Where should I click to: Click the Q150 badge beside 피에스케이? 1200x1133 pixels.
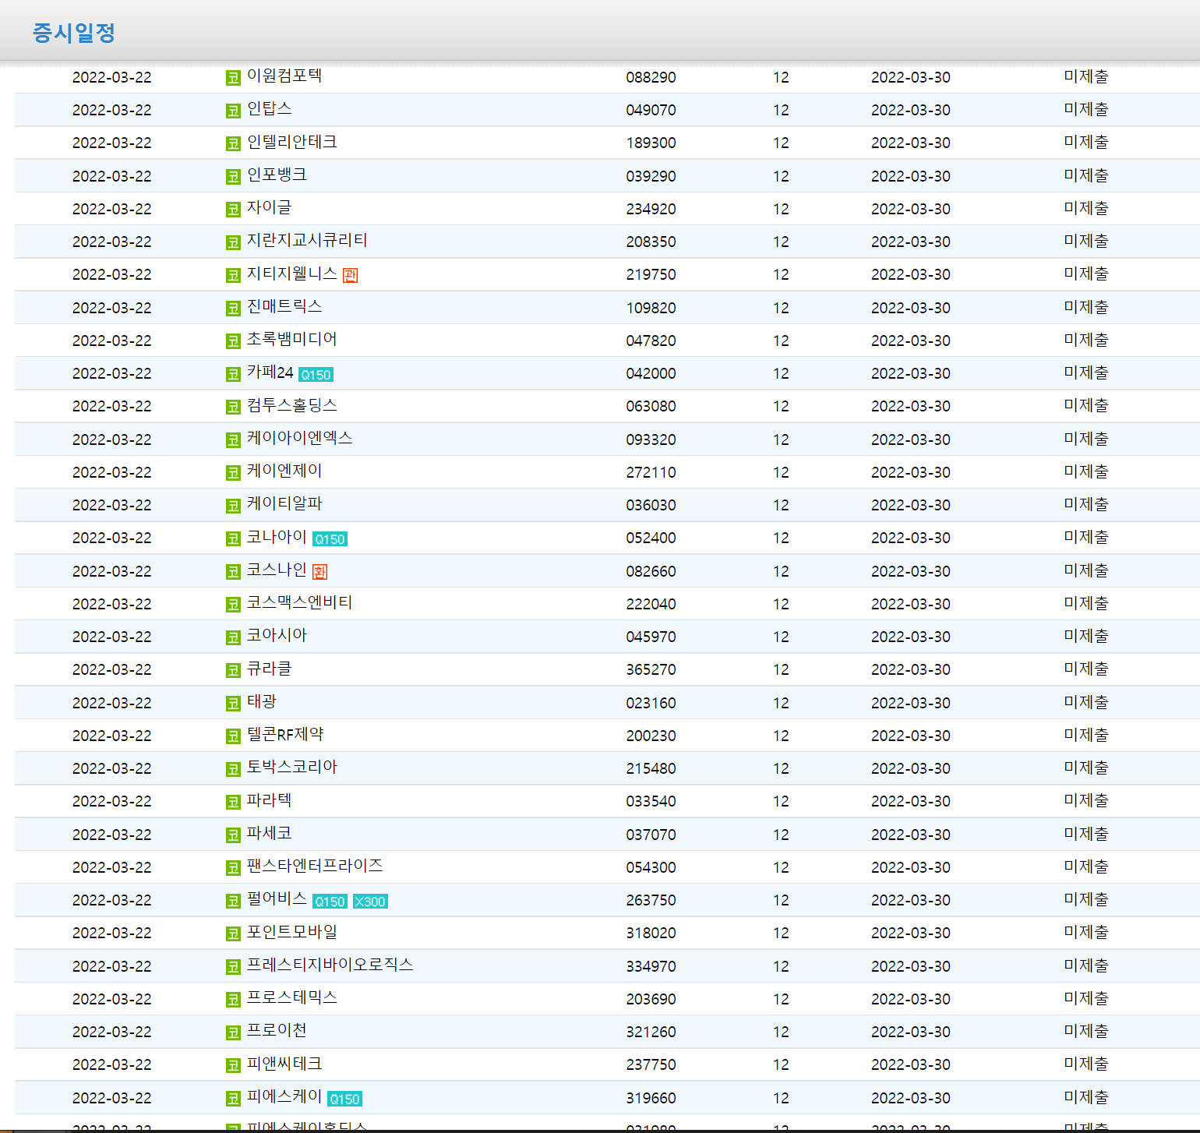point(345,1099)
